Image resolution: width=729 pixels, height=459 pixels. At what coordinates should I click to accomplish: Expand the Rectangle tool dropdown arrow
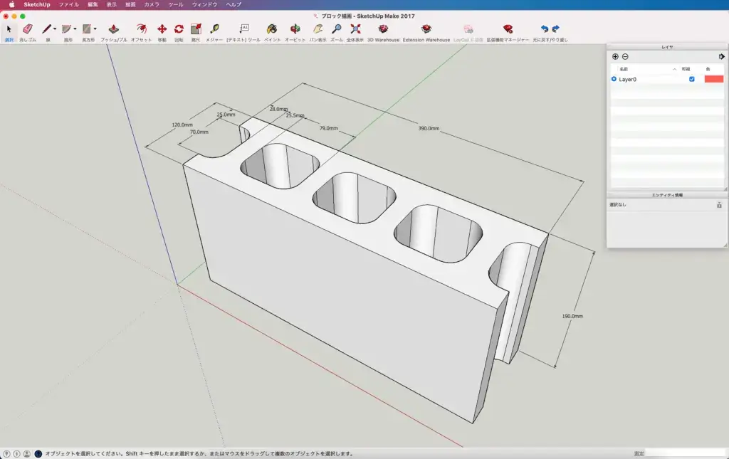point(95,28)
